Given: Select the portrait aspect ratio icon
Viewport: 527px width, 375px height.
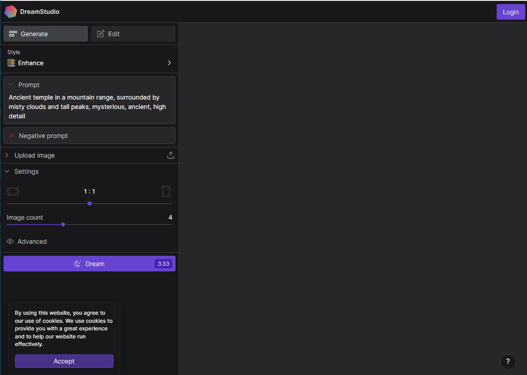Looking at the screenshot, I should coord(166,192).
